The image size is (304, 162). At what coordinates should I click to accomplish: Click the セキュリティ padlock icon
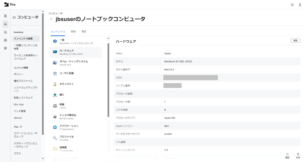pos(55,84)
